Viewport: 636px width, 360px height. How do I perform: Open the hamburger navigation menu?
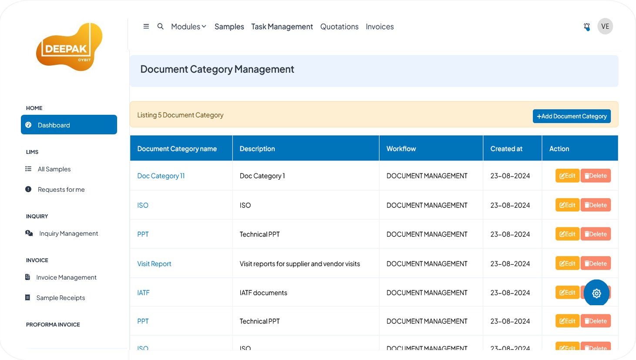pyautogui.click(x=146, y=26)
